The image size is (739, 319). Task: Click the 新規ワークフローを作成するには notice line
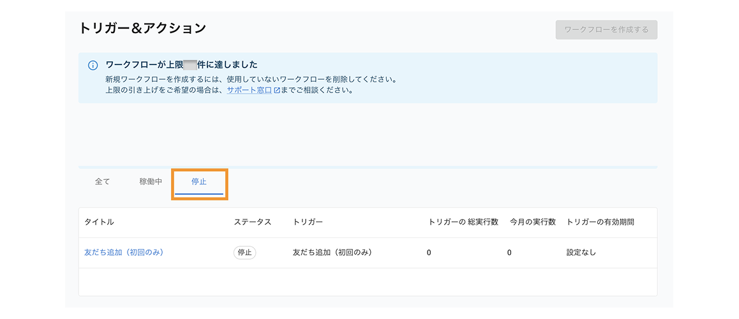pyautogui.click(x=251, y=78)
